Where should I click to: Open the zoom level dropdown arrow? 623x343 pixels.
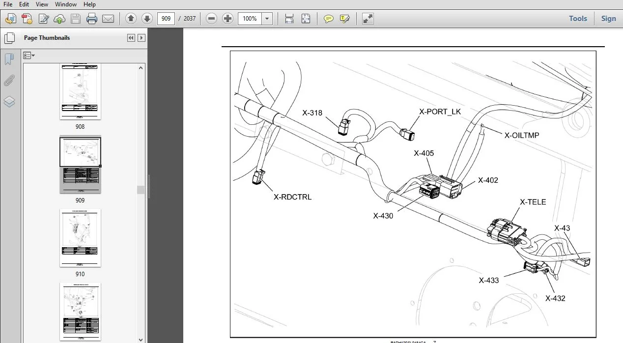267,19
